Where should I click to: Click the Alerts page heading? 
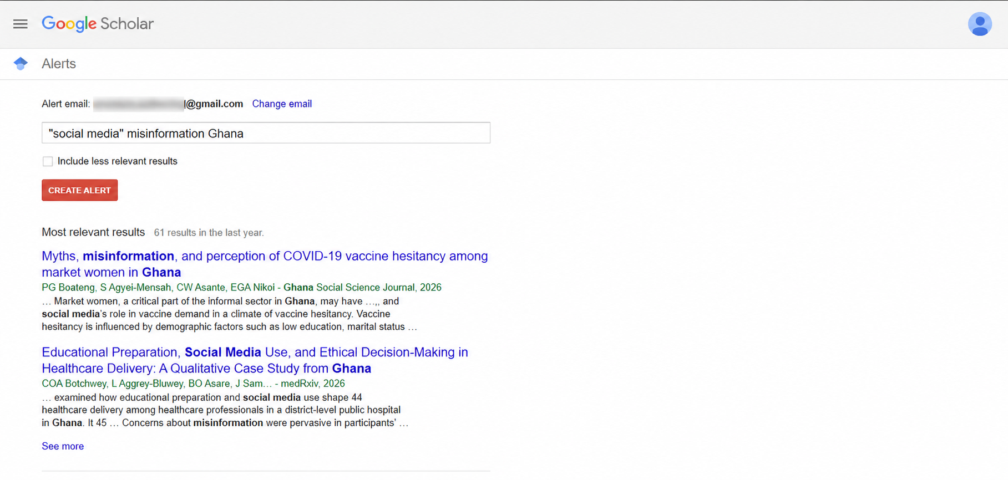point(59,64)
